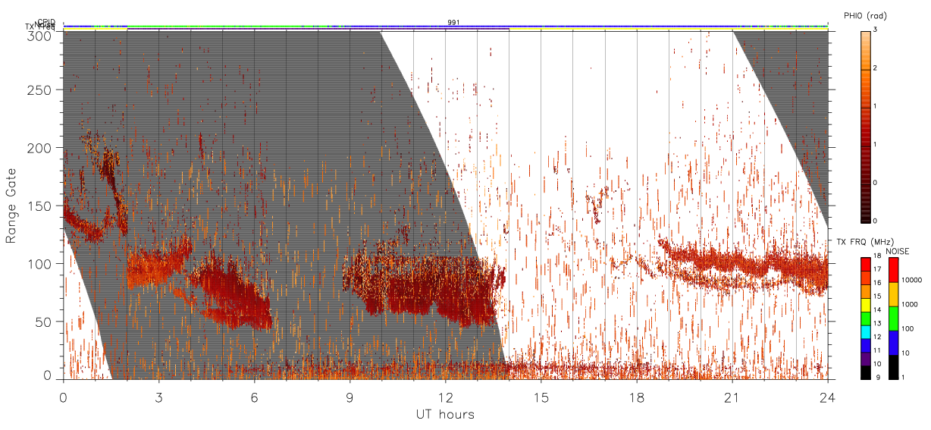Select the green swatch in the TX FRQ legend
Image resolution: width=931 pixels, height=430 pixels.
tap(866, 319)
